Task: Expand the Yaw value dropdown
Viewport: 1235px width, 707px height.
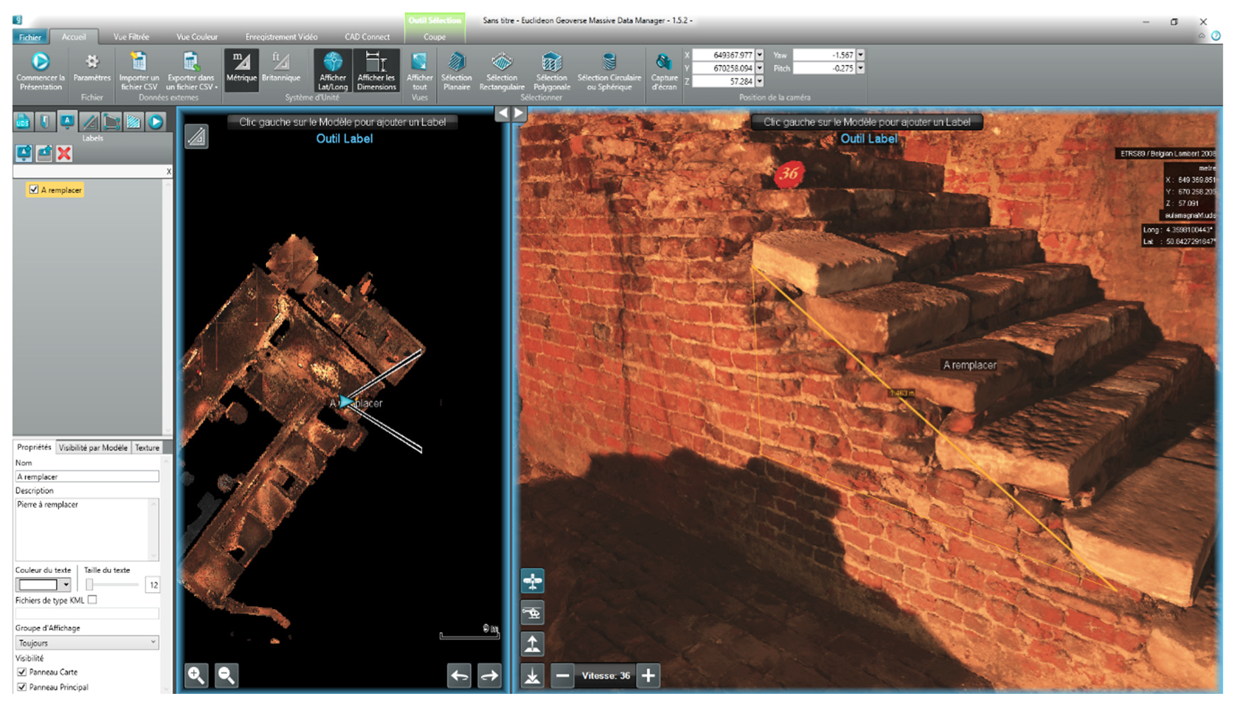Action: click(x=861, y=55)
